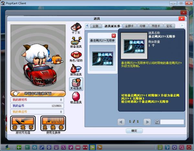194x151 pixels.
Task: Click the 暴走飓风Z7+无限券 card title
Action: pos(102,40)
